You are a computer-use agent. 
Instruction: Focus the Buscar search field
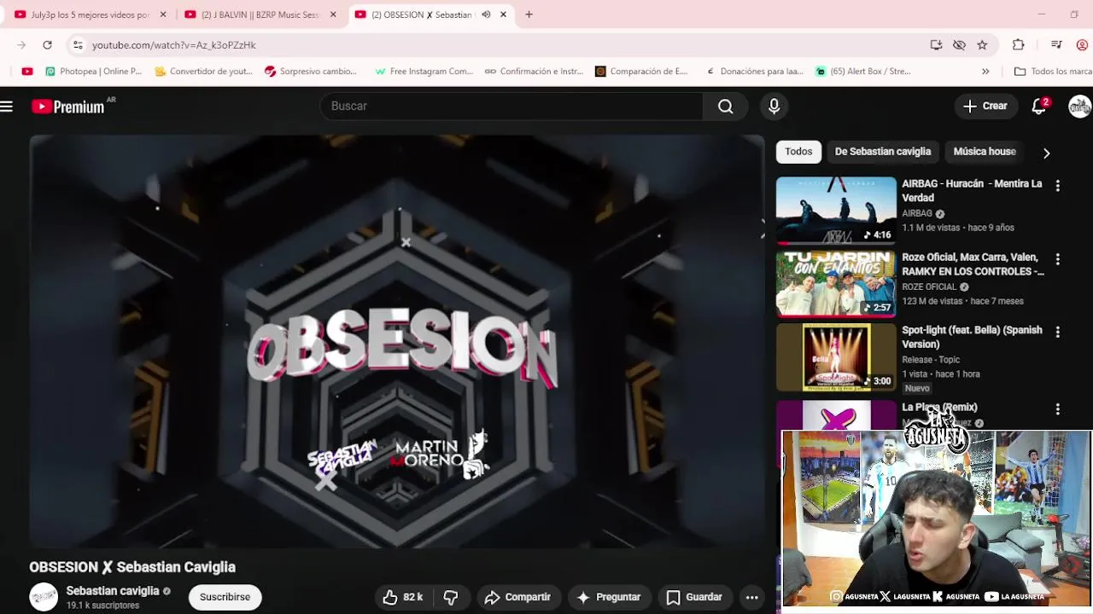[511, 106]
